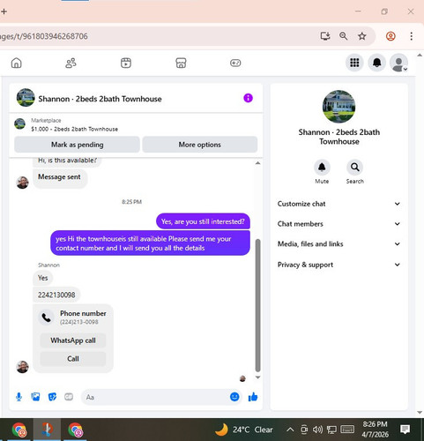Click the network tray icon
Image resolution: width=424 pixels, height=441 pixels.
pos(331,430)
